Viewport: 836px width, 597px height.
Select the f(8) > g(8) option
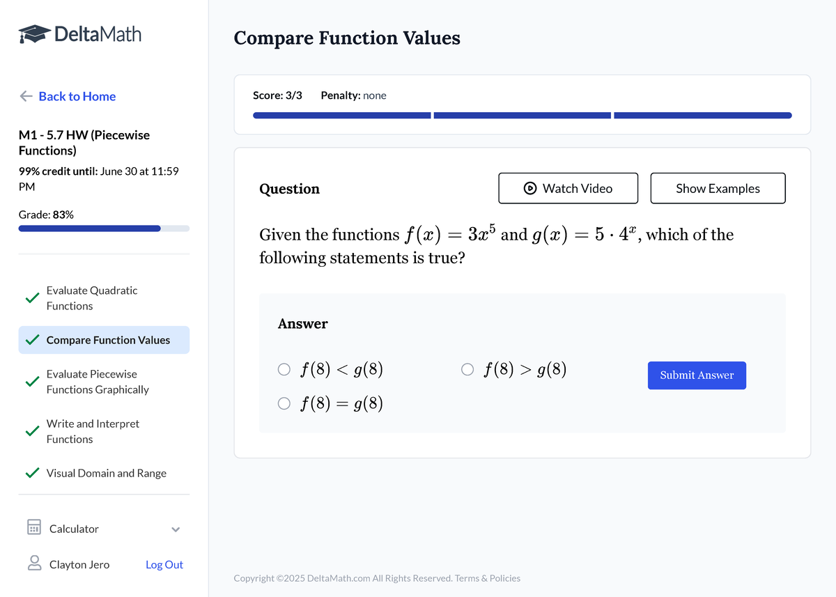(468, 370)
